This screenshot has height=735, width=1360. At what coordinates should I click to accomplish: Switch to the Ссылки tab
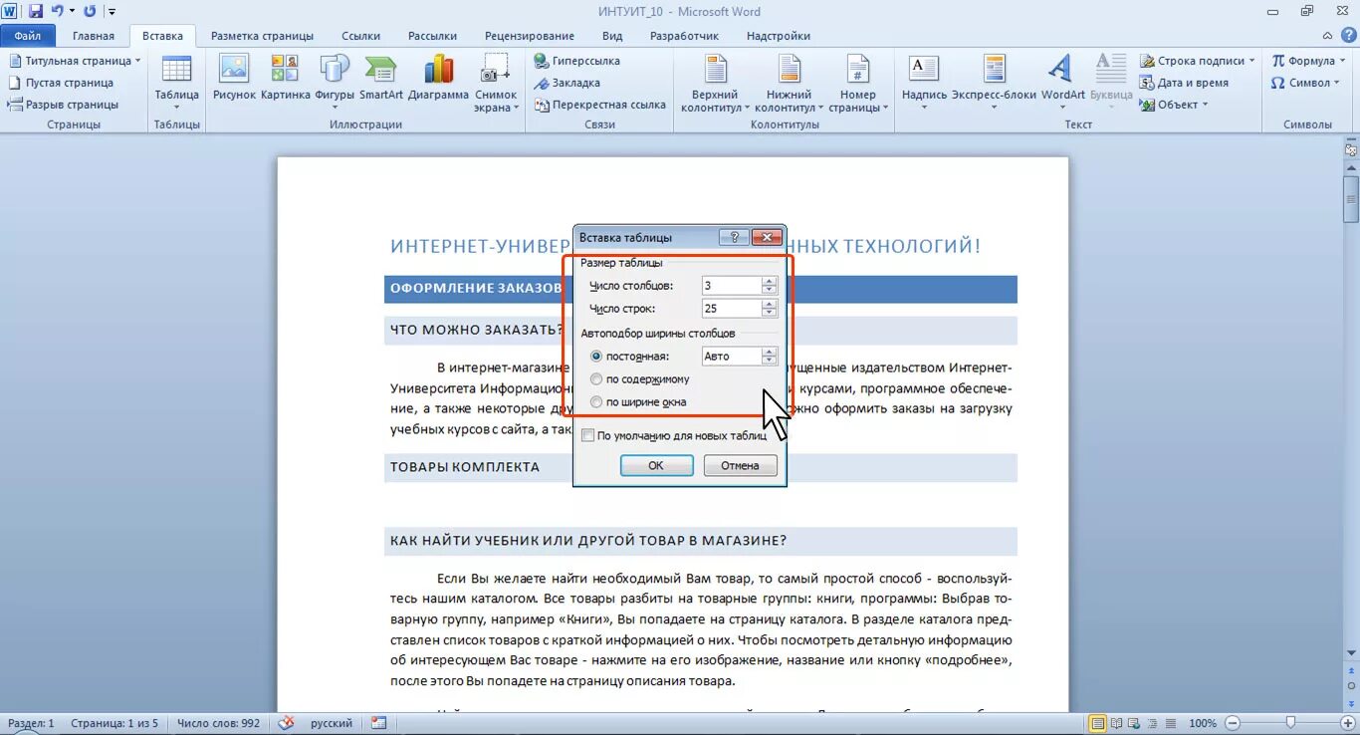360,36
